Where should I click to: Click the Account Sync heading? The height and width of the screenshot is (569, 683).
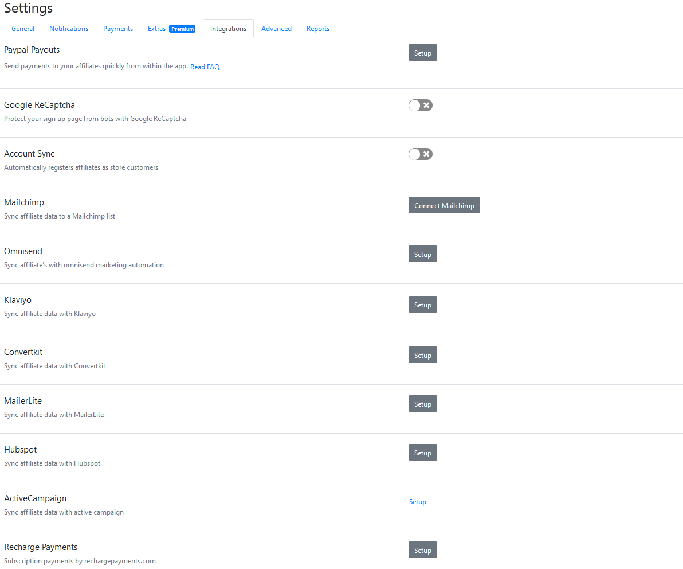[29, 154]
